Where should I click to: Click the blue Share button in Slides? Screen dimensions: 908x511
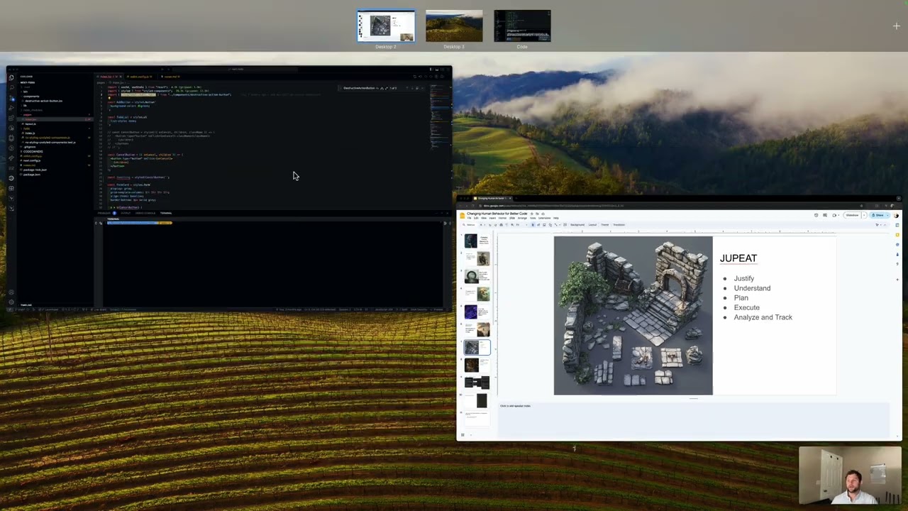coord(878,215)
